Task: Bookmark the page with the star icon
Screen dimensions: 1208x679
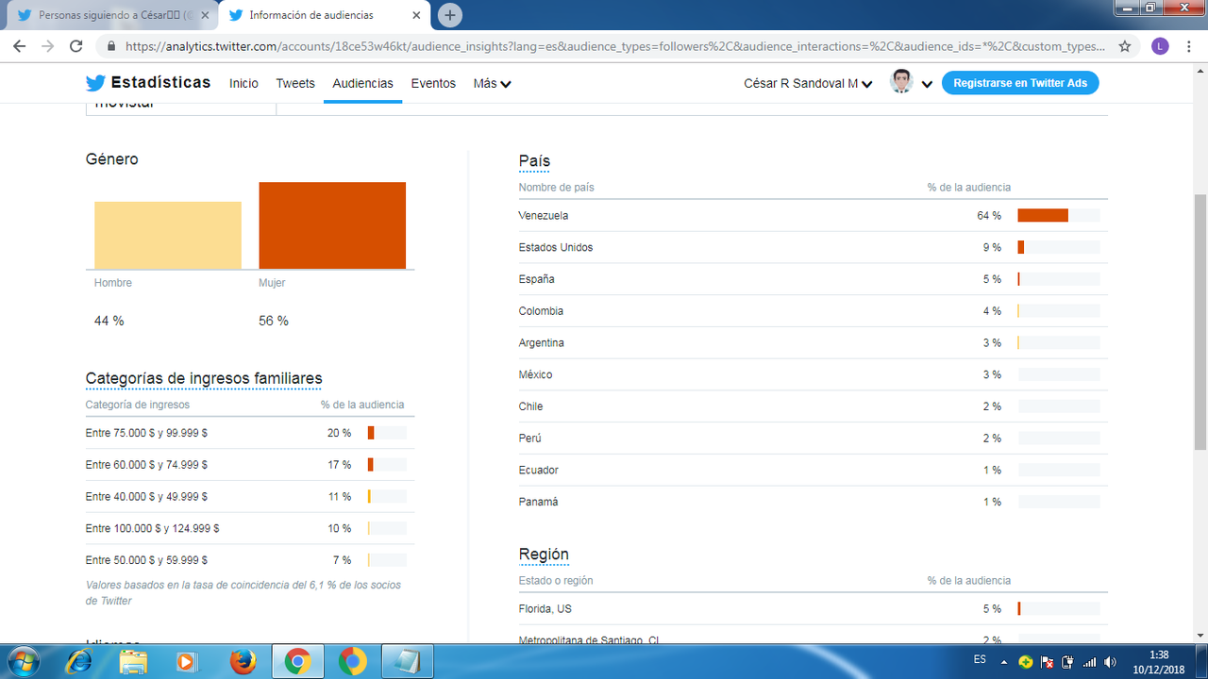Action: tap(1125, 46)
